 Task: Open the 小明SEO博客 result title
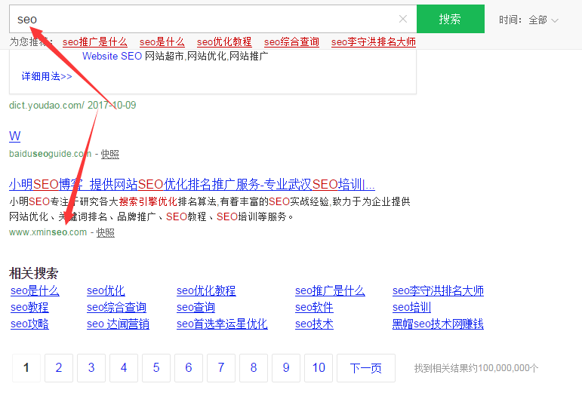coord(192,185)
